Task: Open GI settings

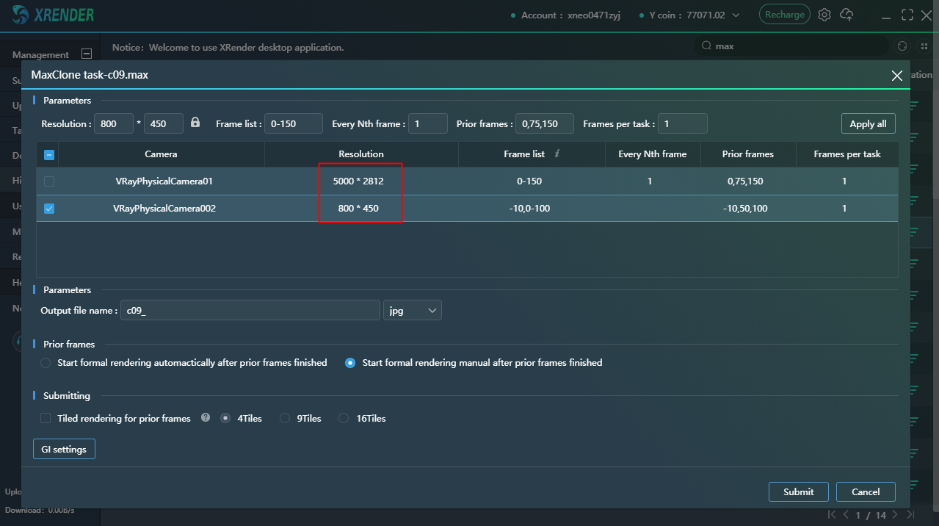Action: click(x=64, y=449)
